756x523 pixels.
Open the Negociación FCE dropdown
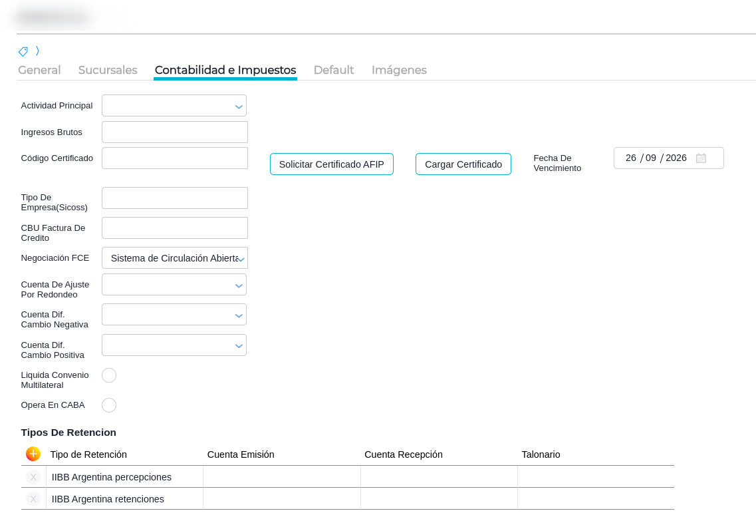coord(241,259)
